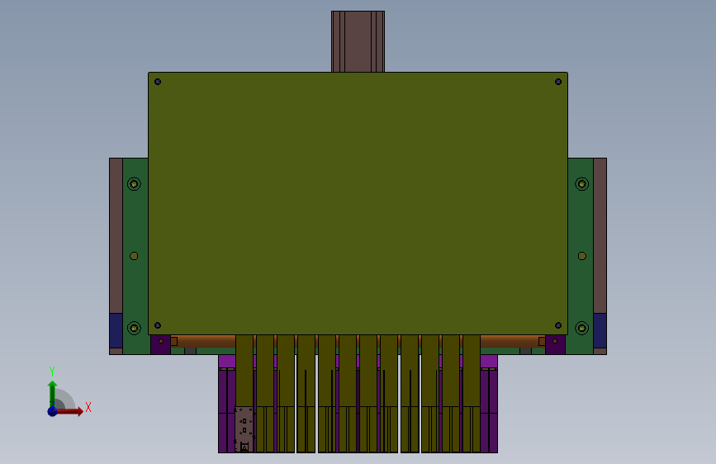Screen dimensions: 716x464
Task: Select the left brown guide rail
Action: click(x=116, y=235)
